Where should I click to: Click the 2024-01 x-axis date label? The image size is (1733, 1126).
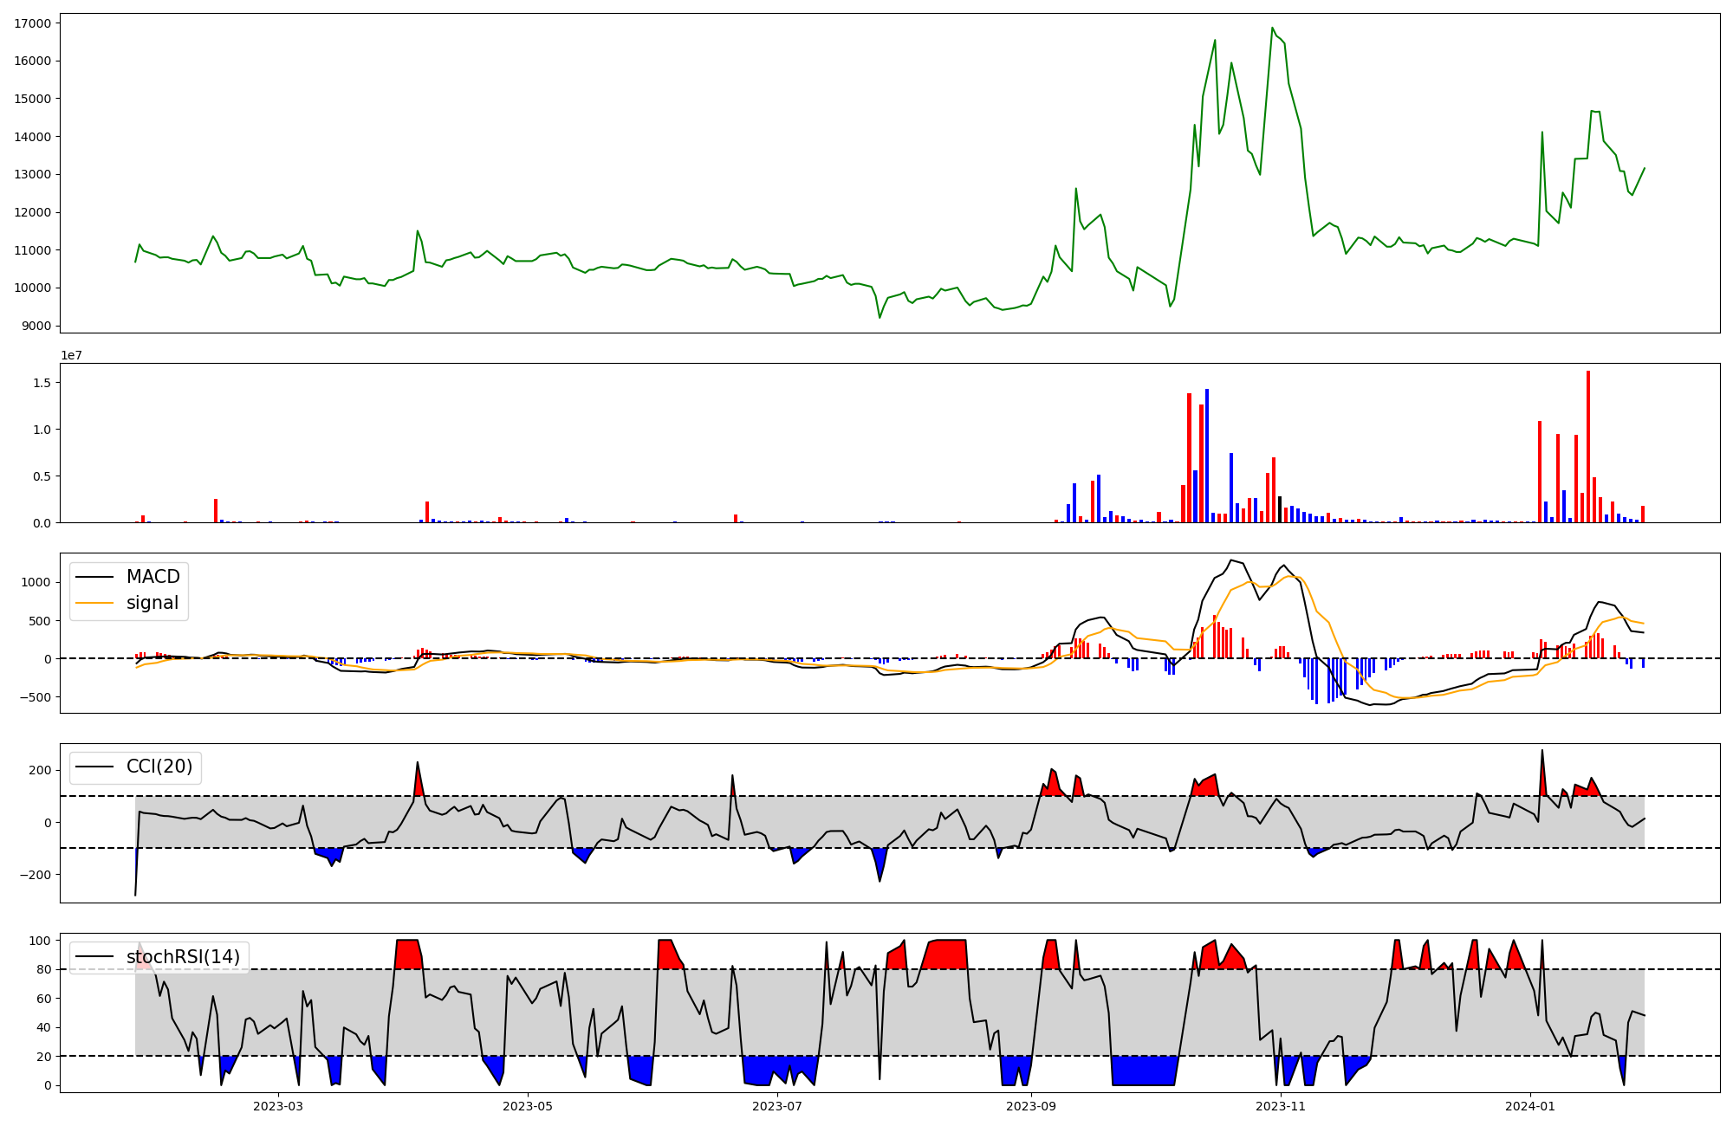coord(1530,1106)
